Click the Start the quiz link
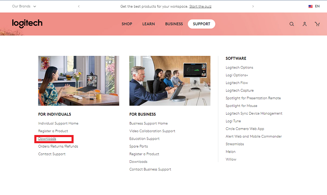The width and height of the screenshot is (327, 195). (200, 7)
